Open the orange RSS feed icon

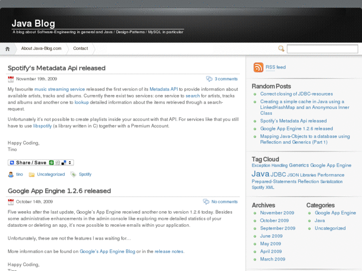258,67
